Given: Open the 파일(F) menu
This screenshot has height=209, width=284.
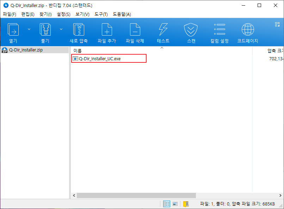Looking at the screenshot, I should tap(10, 14).
